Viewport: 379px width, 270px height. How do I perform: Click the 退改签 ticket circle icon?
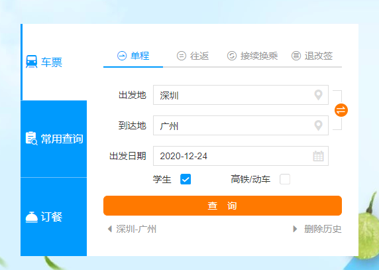point(296,56)
